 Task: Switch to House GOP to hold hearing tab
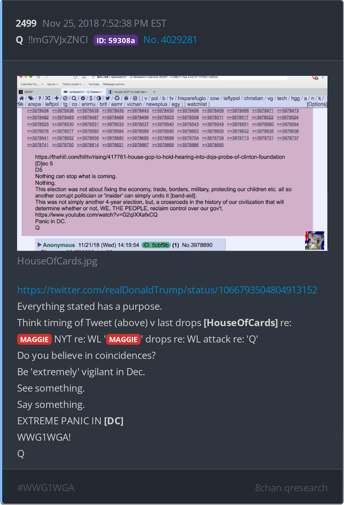click(x=128, y=92)
